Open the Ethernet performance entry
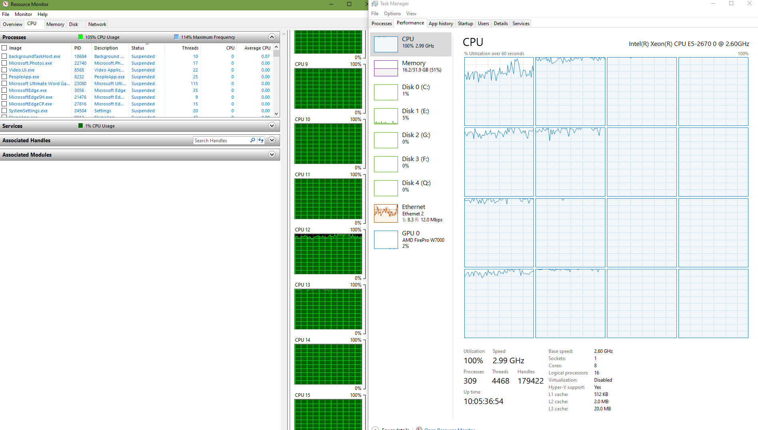The image size is (758, 430). (x=411, y=213)
